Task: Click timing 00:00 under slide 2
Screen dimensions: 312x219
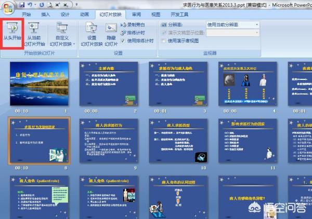Action: [91, 111]
